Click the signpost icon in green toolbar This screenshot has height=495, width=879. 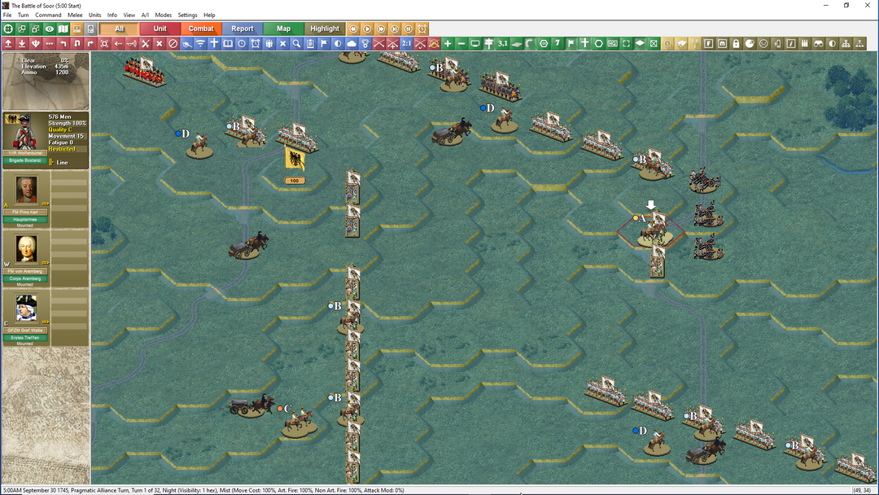point(489,43)
